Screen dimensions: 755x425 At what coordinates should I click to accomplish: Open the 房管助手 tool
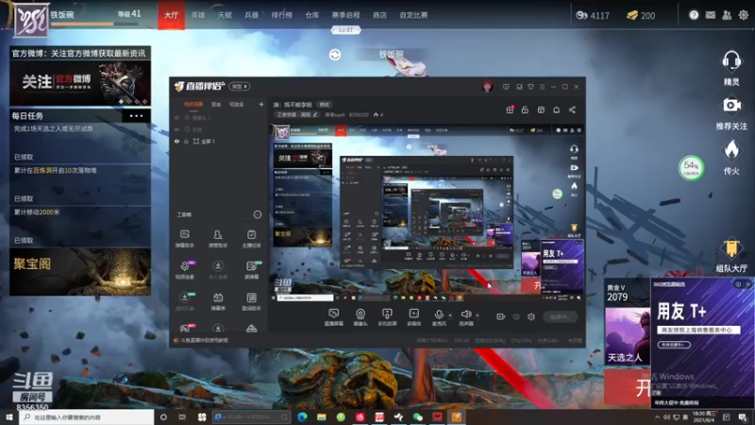coord(218,239)
